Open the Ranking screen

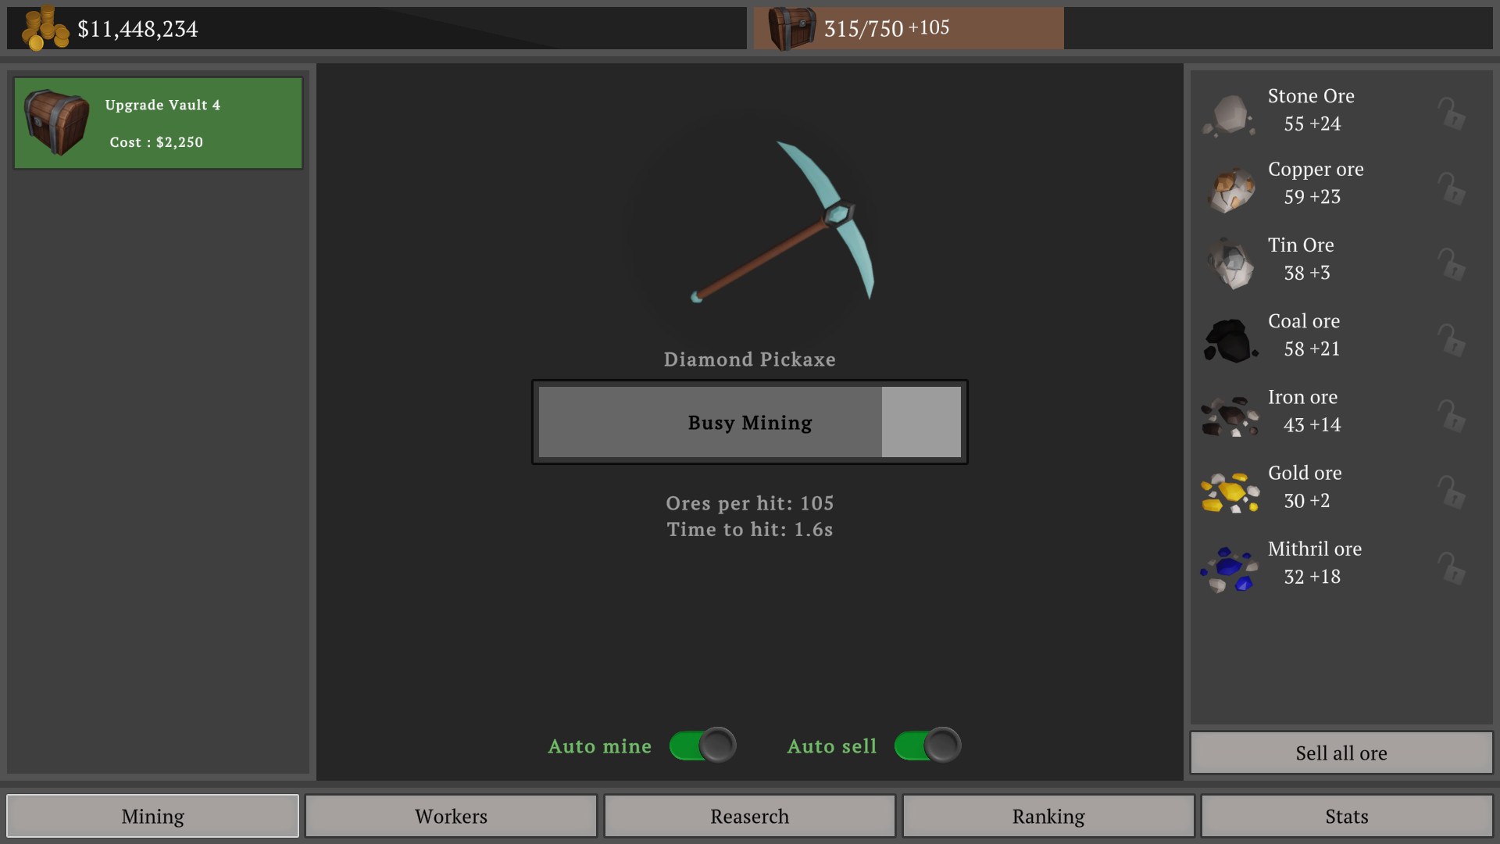click(x=1048, y=814)
